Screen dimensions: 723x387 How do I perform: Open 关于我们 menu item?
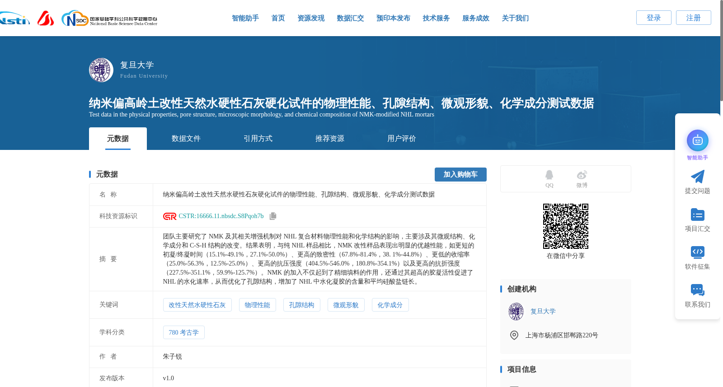(x=515, y=18)
